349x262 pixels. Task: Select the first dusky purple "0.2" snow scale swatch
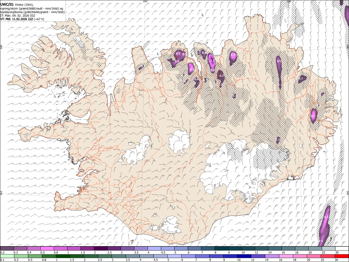click(7, 248)
